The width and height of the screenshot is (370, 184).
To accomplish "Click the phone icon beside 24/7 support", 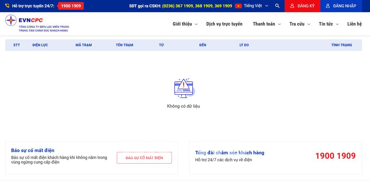I will [7, 6].
